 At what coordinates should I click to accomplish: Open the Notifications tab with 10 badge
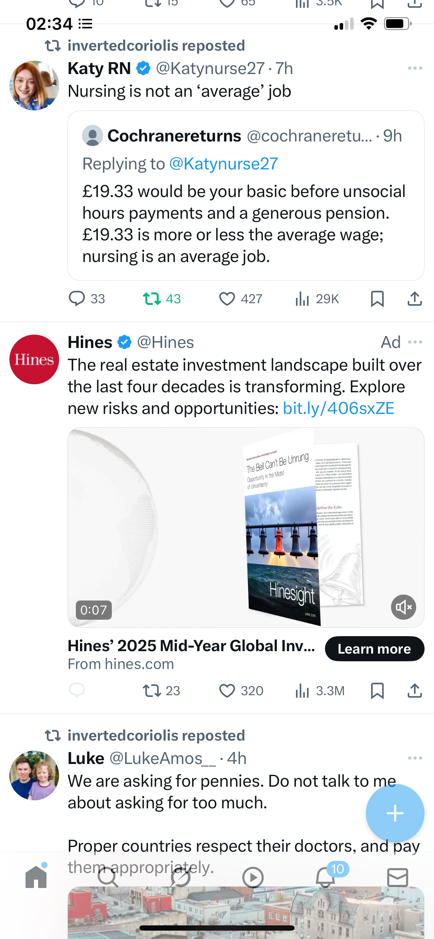click(x=325, y=878)
